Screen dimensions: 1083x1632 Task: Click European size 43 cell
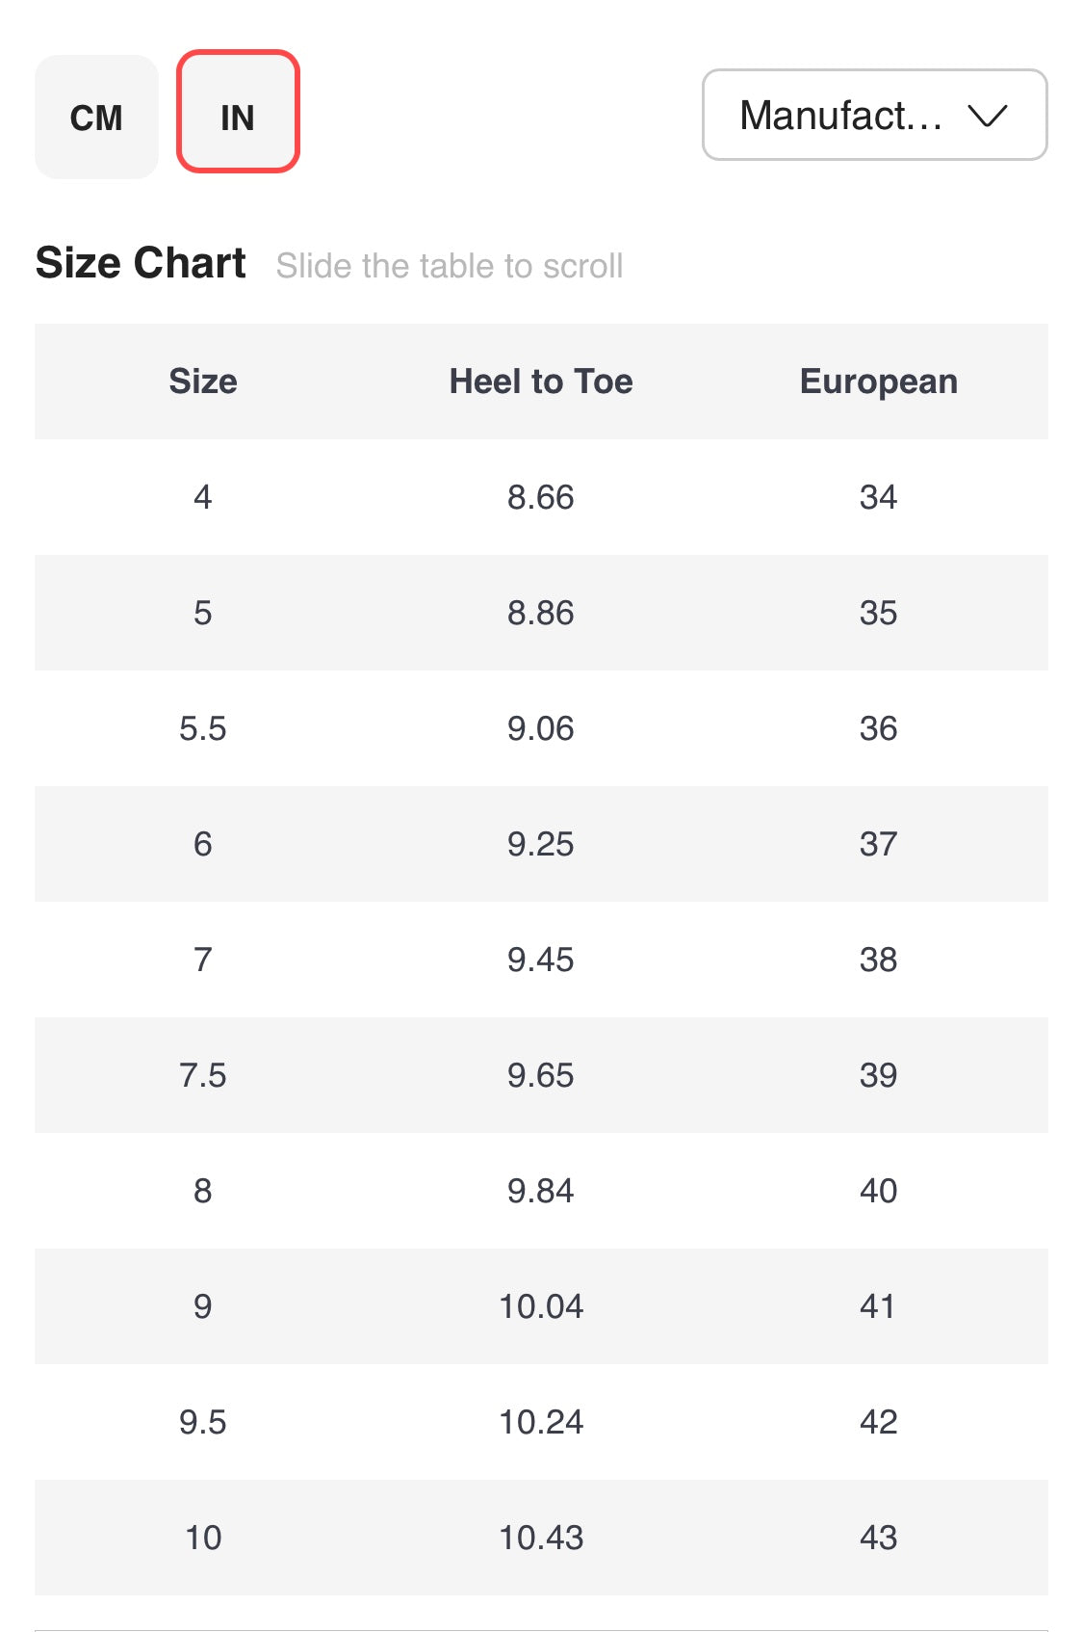(878, 1538)
